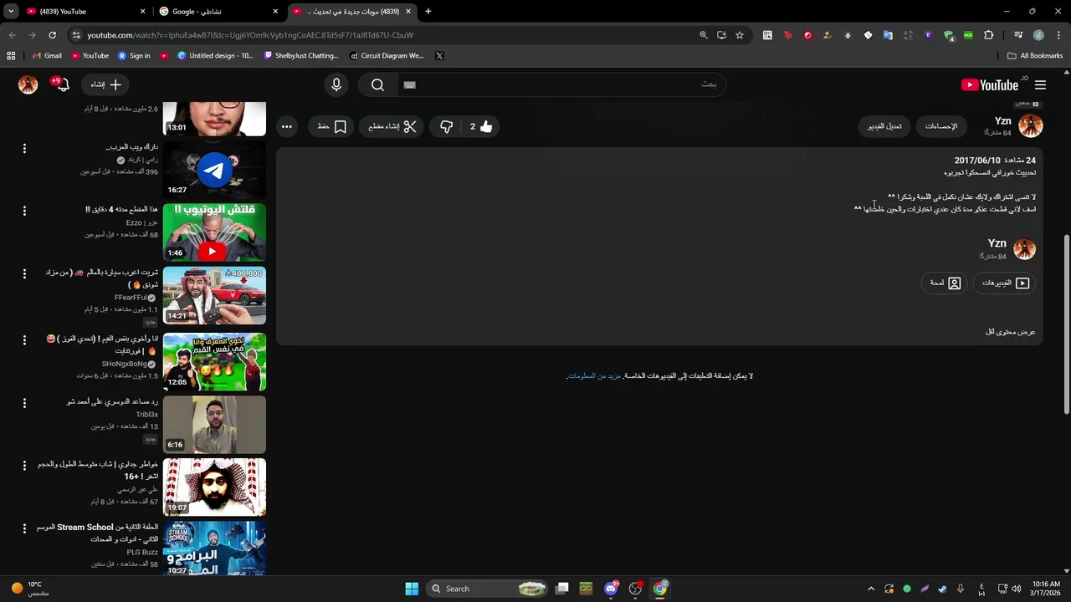Open the 'Circuit Diagram We...' bookmark

click(387, 56)
